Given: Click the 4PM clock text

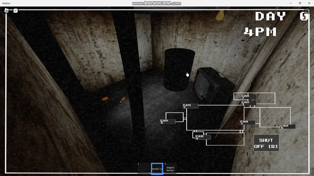Looking at the screenshot, I should tap(260, 32).
